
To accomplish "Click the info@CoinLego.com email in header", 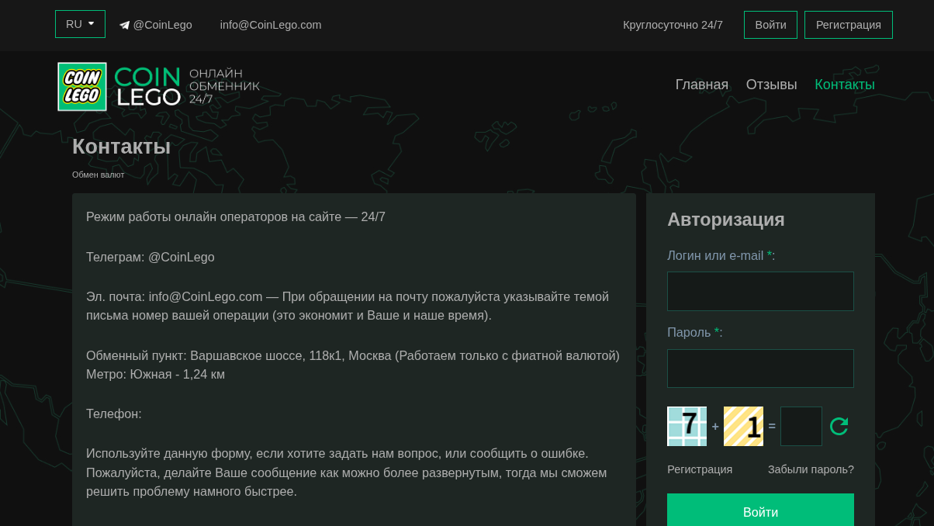I will click(271, 25).
